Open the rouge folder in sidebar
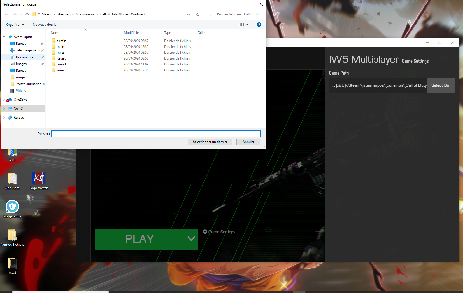463x293 pixels. (x=20, y=77)
